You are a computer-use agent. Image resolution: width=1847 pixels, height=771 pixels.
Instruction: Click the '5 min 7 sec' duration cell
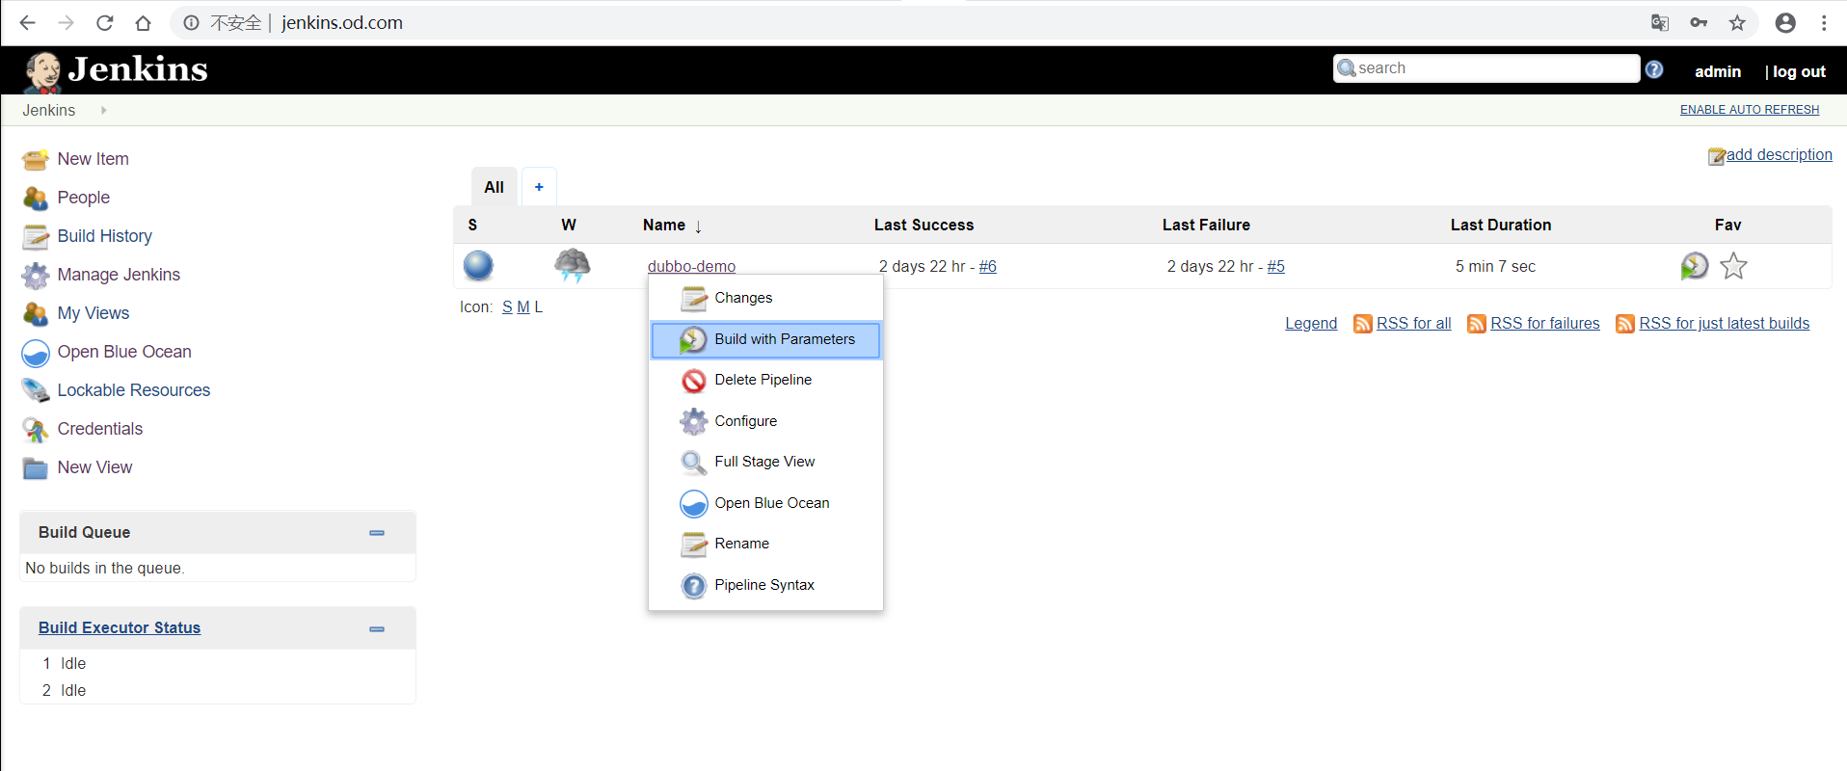(x=1495, y=267)
